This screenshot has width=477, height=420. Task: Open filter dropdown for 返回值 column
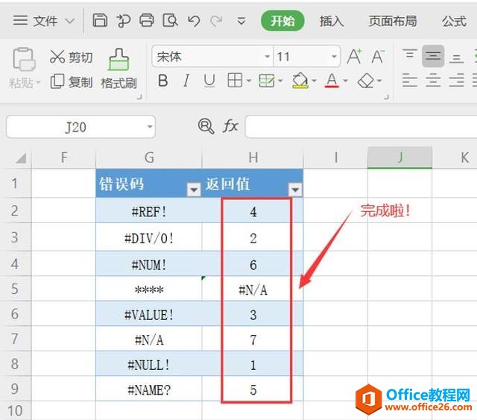pyautogui.click(x=295, y=189)
